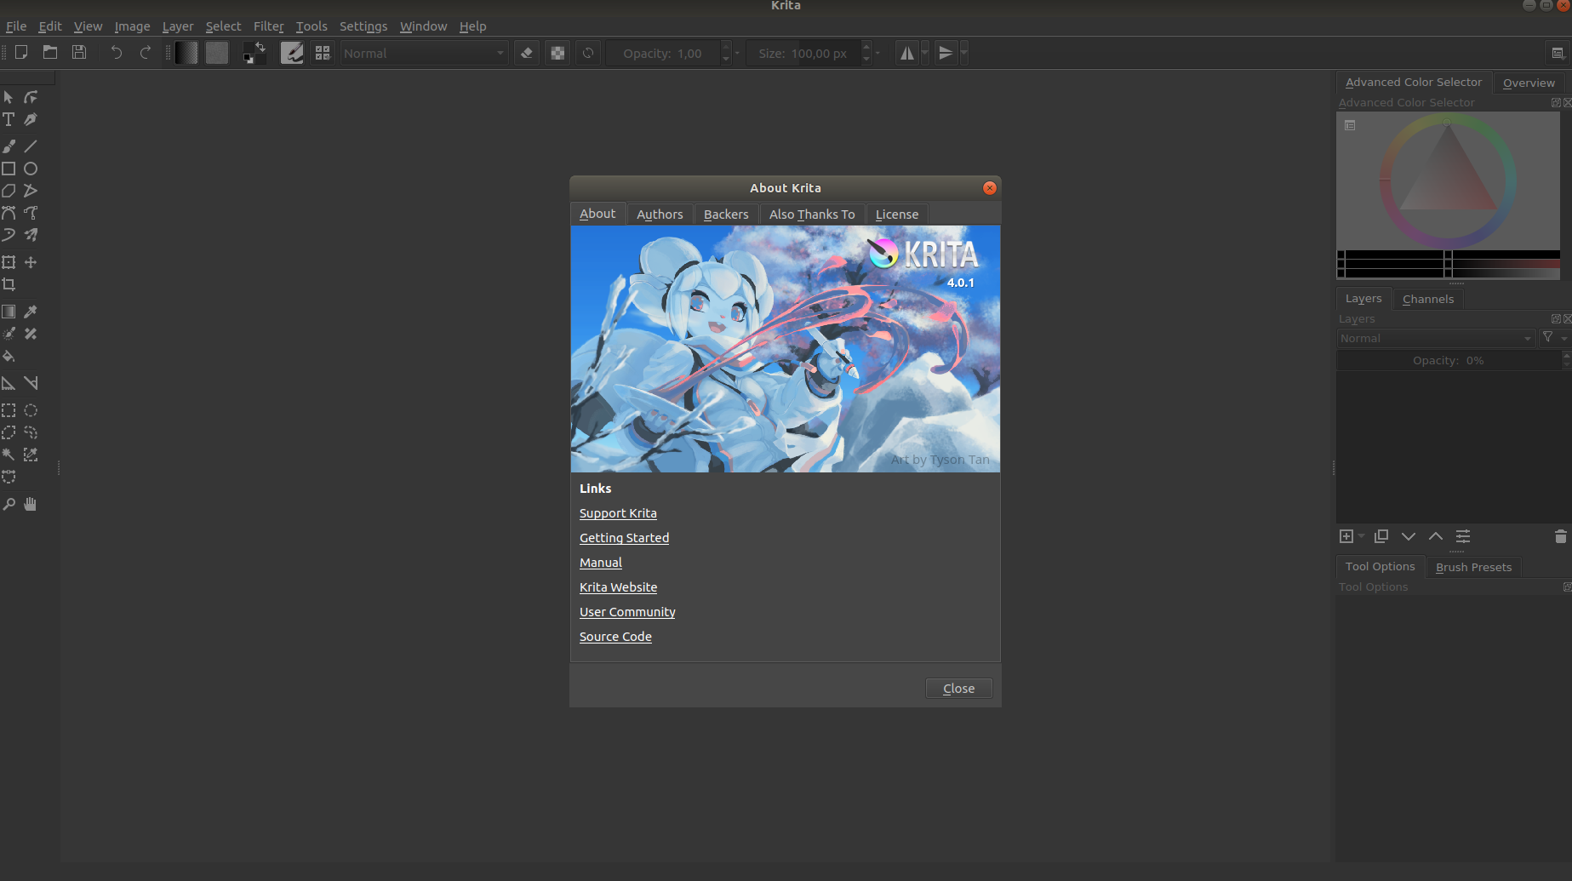Toggle vertical mirror tool
Screen dimensions: 1572x881
tap(946, 53)
